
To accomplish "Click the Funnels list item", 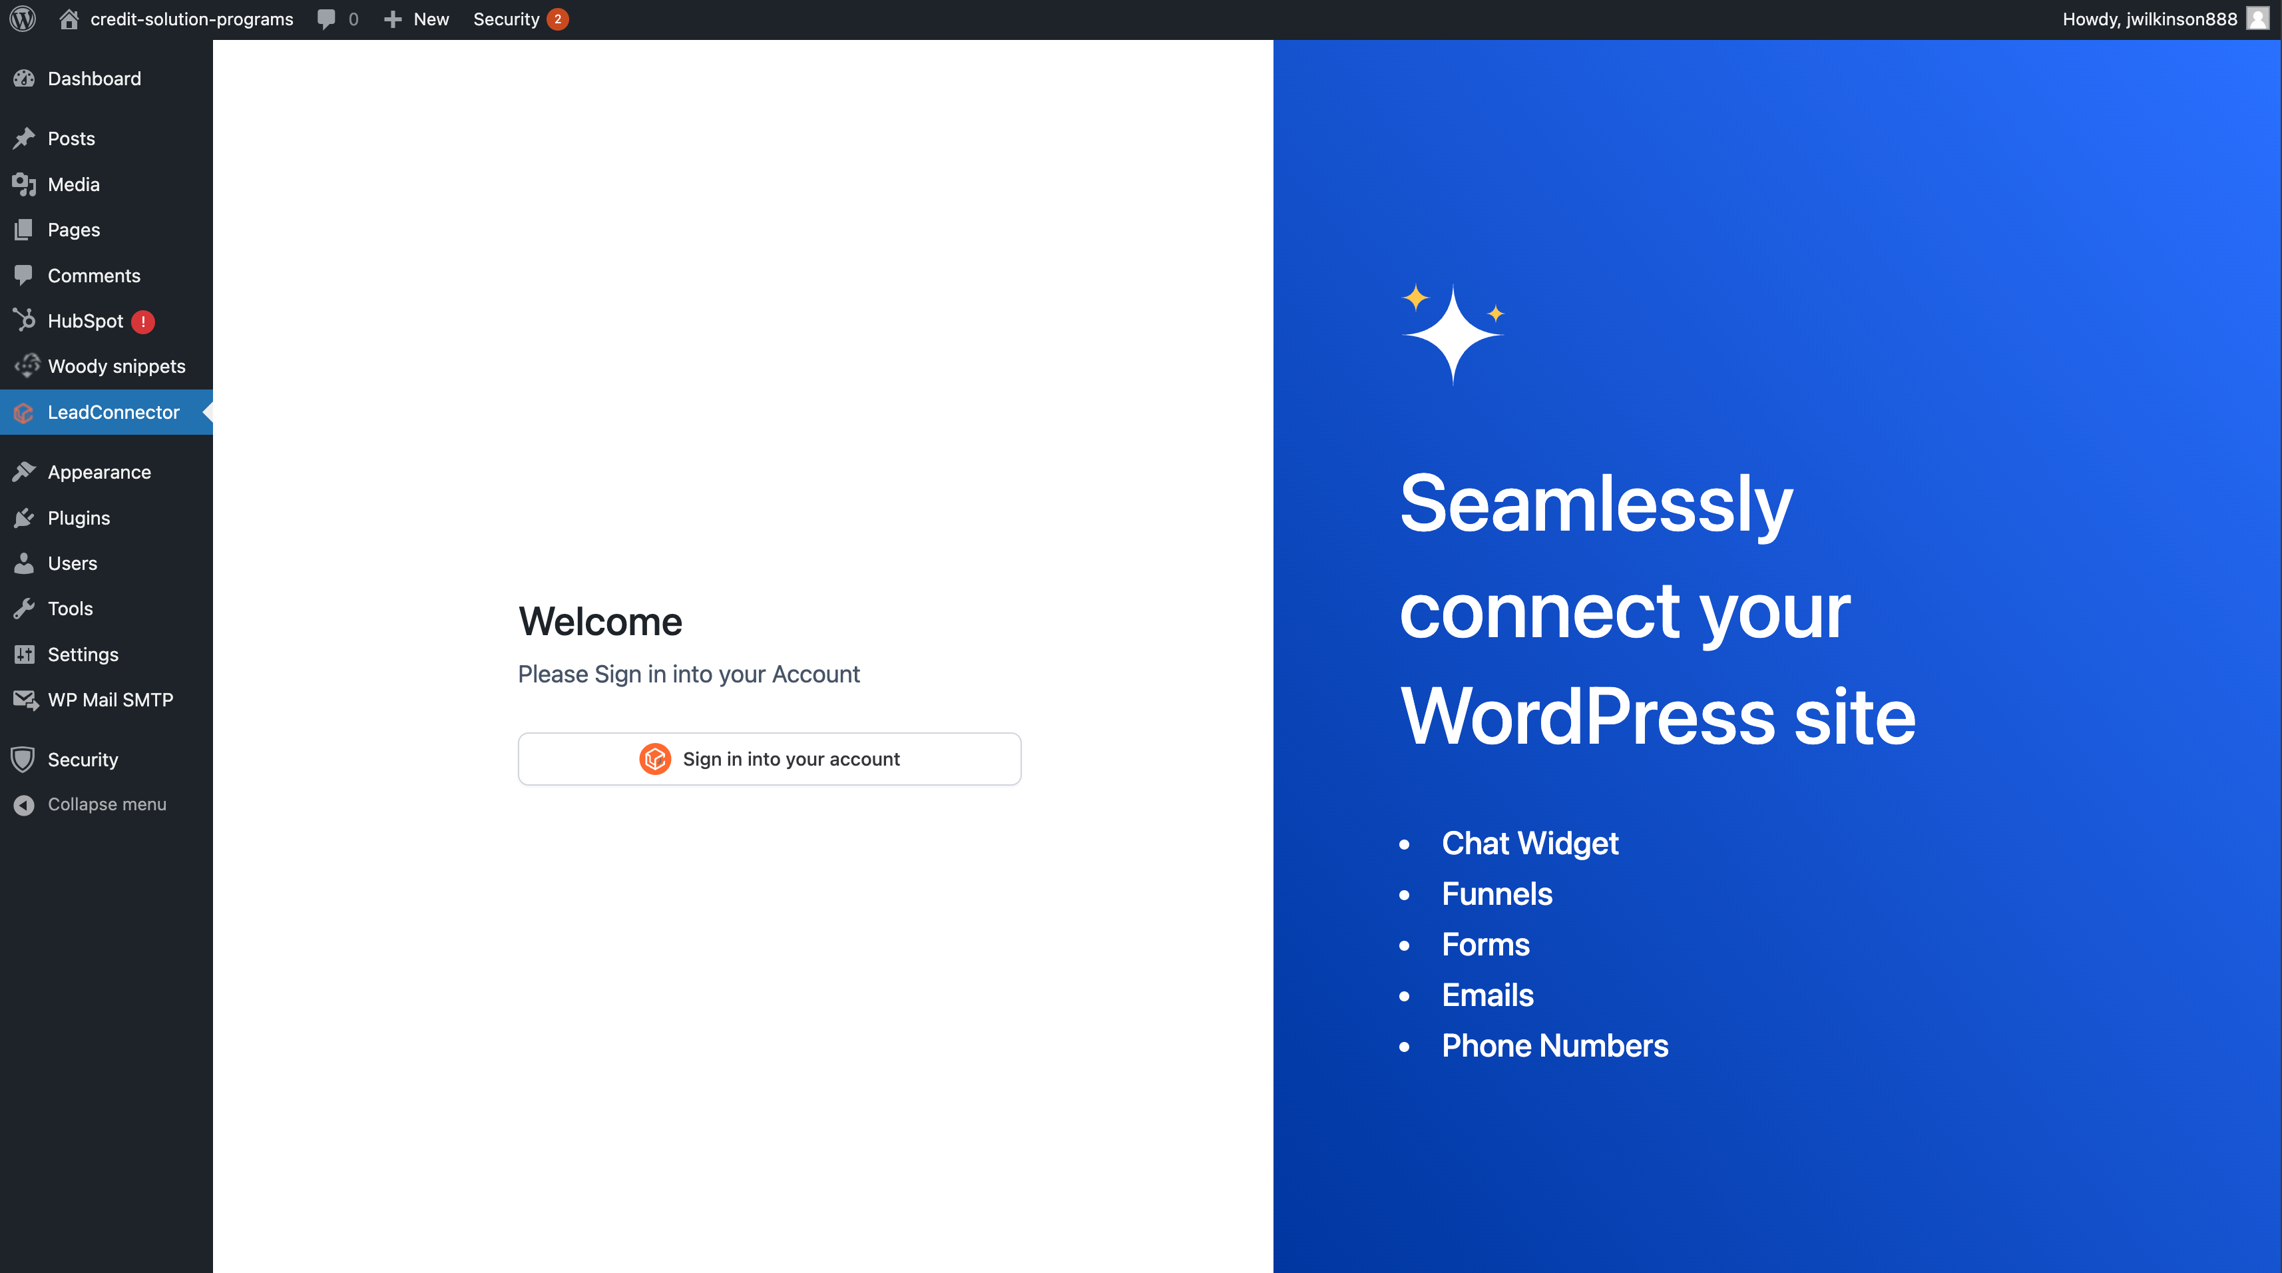I will (x=1497, y=894).
